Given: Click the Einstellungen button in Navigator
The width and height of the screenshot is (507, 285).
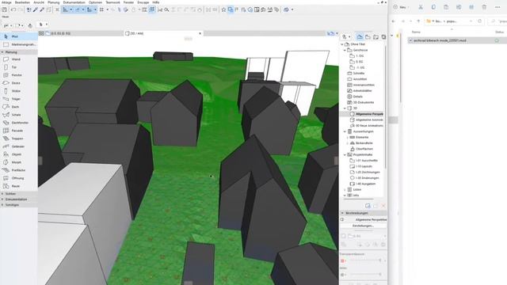Looking at the screenshot, I should (363, 226).
